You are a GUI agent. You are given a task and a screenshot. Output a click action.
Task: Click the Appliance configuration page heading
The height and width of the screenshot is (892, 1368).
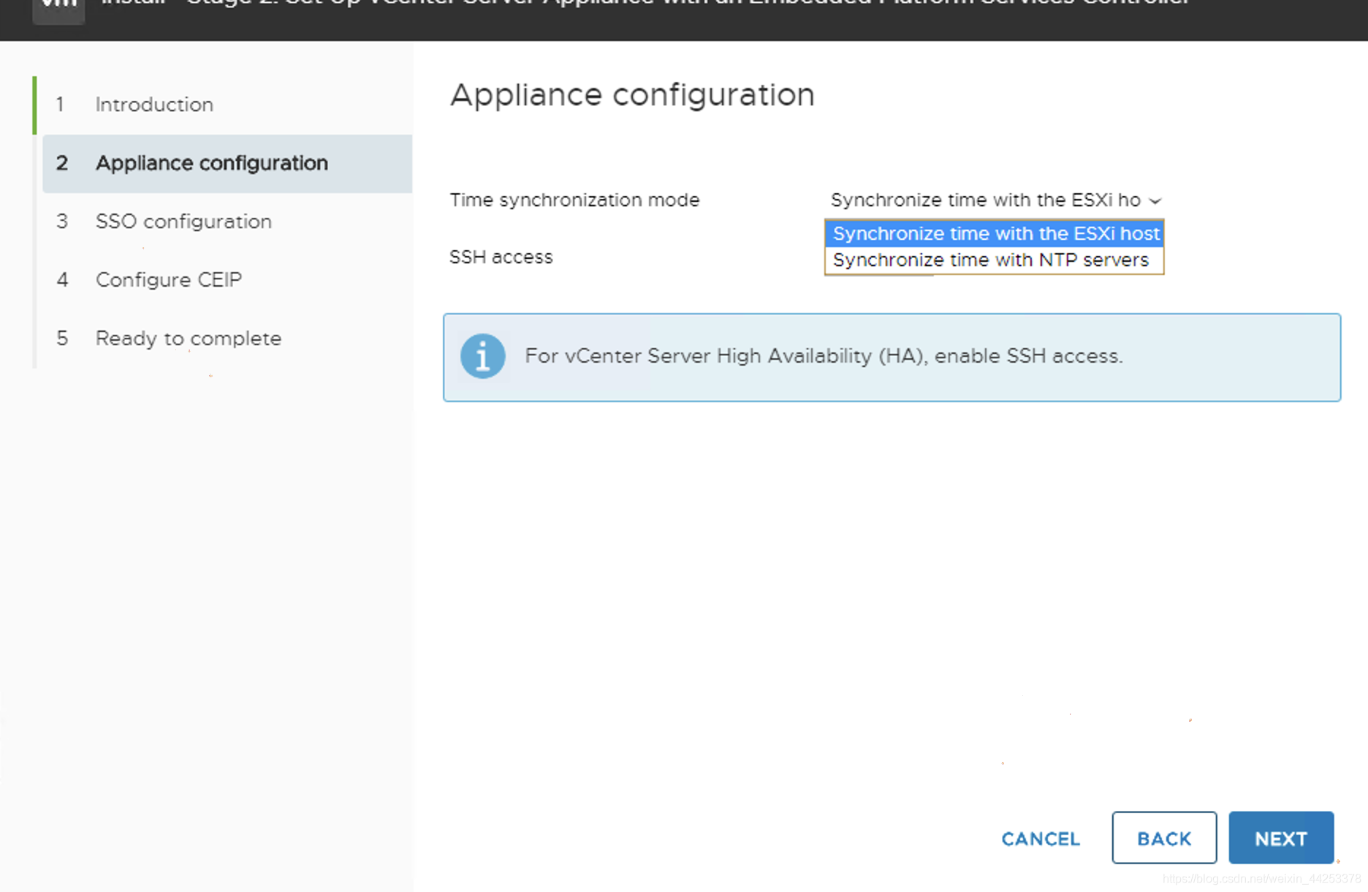coord(632,95)
